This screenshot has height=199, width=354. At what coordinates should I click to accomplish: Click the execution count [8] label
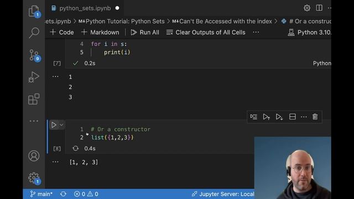(57, 149)
